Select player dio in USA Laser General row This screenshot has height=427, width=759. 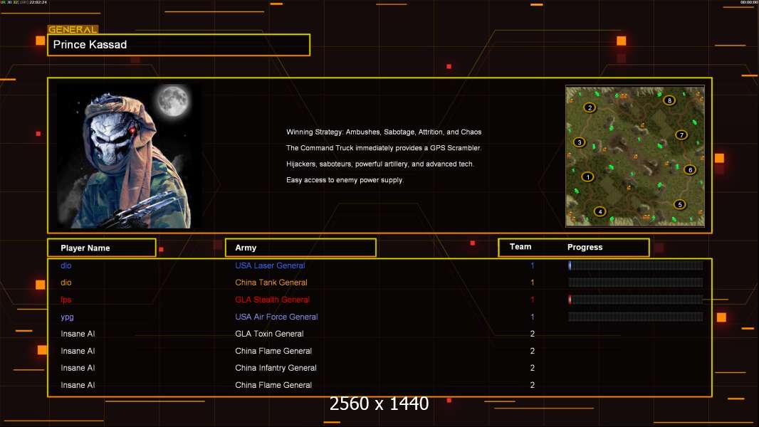[66, 265]
